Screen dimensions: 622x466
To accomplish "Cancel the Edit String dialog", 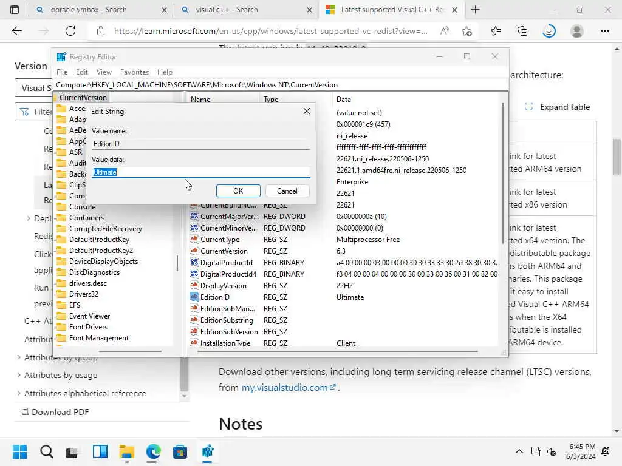I will 287,191.
